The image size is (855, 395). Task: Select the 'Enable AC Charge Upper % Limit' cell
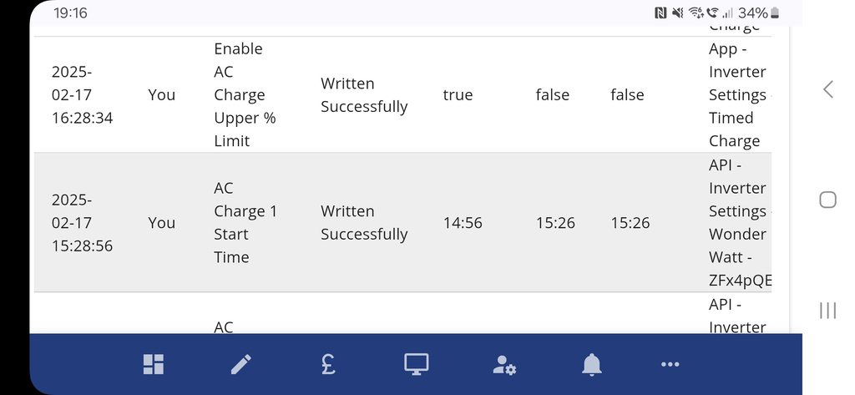coord(245,95)
